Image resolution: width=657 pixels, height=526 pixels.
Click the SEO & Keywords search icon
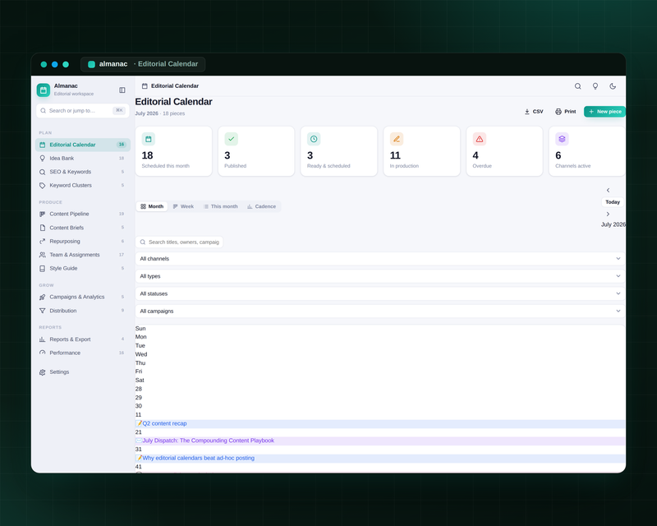[x=43, y=172]
